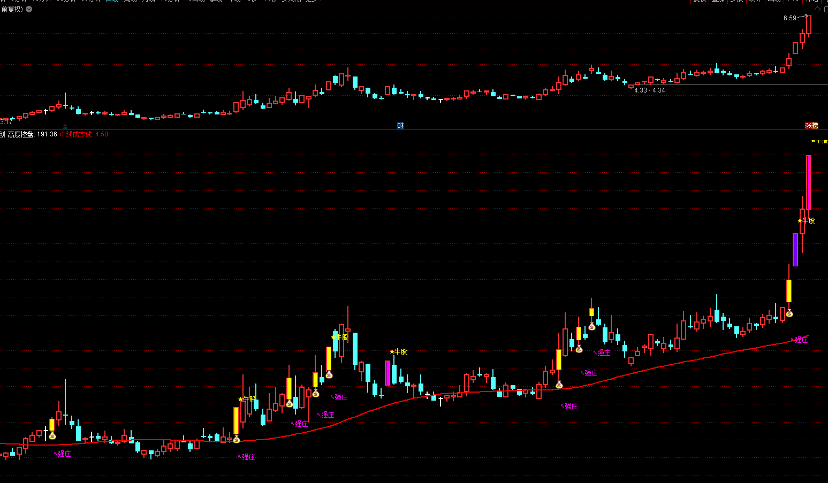Click the leftmost money bag signal icon
828x483 pixels.
[52, 436]
